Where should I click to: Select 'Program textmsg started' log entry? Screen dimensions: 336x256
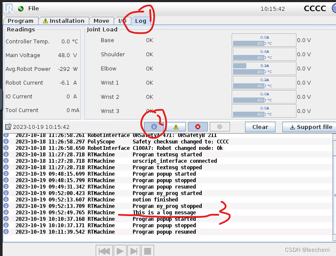(168, 155)
